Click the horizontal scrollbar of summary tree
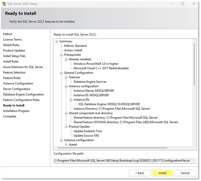Viewport: 201px width, 181px height. click(x=113, y=148)
